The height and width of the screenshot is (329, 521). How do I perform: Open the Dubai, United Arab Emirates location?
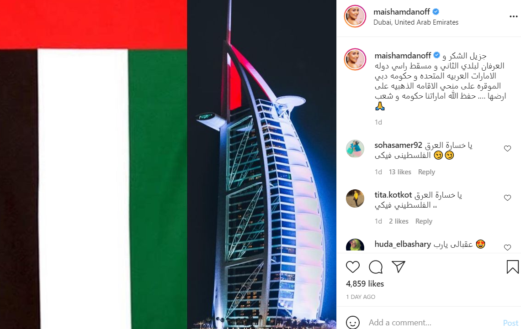[x=416, y=22]
